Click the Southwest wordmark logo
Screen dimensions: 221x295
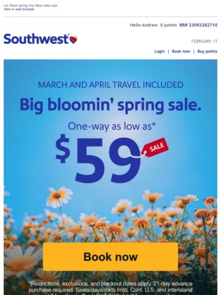point(36,39)
